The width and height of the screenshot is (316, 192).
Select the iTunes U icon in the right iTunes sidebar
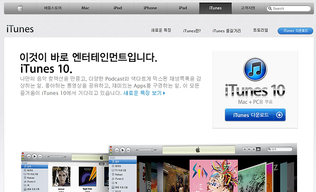113,179
